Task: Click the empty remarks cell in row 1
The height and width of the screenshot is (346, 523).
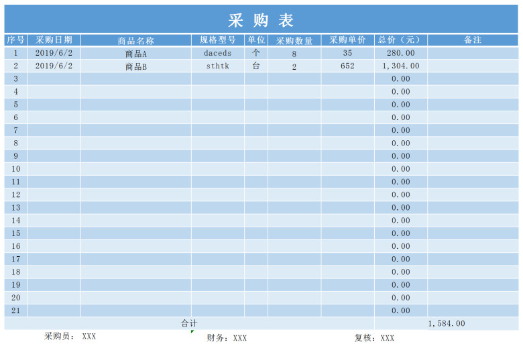Action: click(473, 53)
